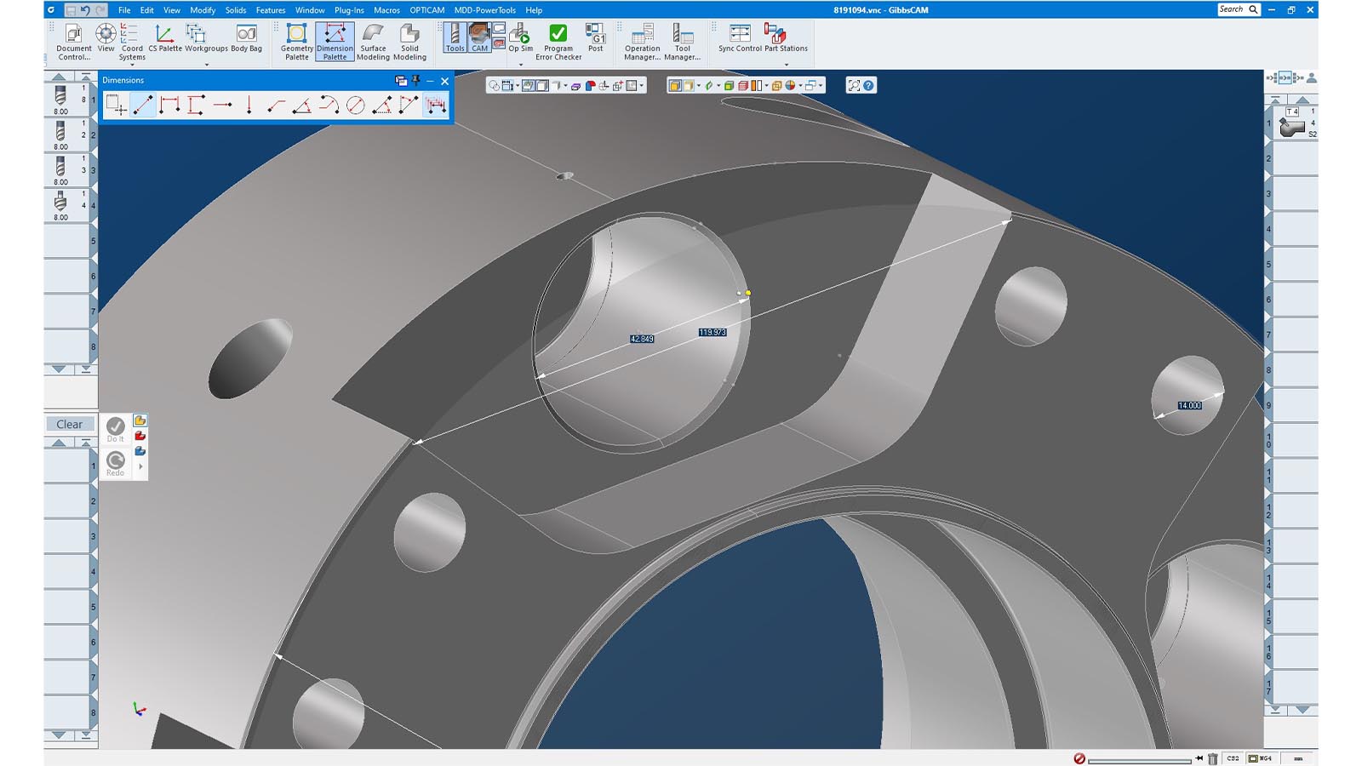Select the horizontal arrow dimension tool
Screen dimensions: 1362x766
(x=222, y=106)
